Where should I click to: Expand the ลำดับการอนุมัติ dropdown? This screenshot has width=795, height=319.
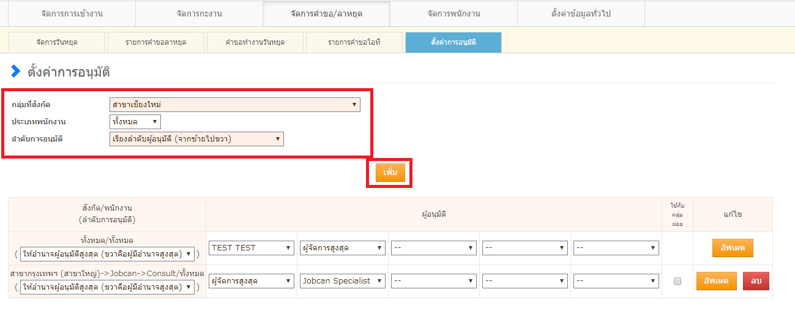click(x=196, y=139)
